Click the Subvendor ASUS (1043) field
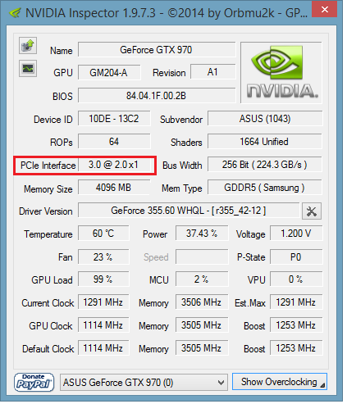347x404 pixels. (265, 119)
